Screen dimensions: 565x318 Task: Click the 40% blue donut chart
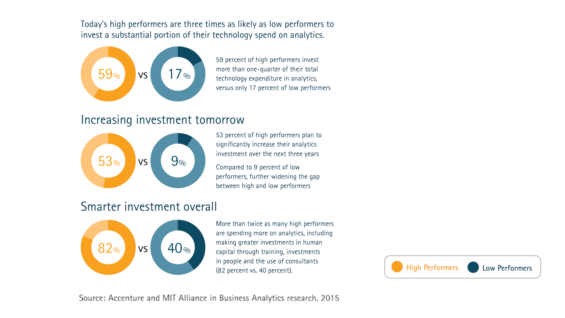click(x=178, y=247)
